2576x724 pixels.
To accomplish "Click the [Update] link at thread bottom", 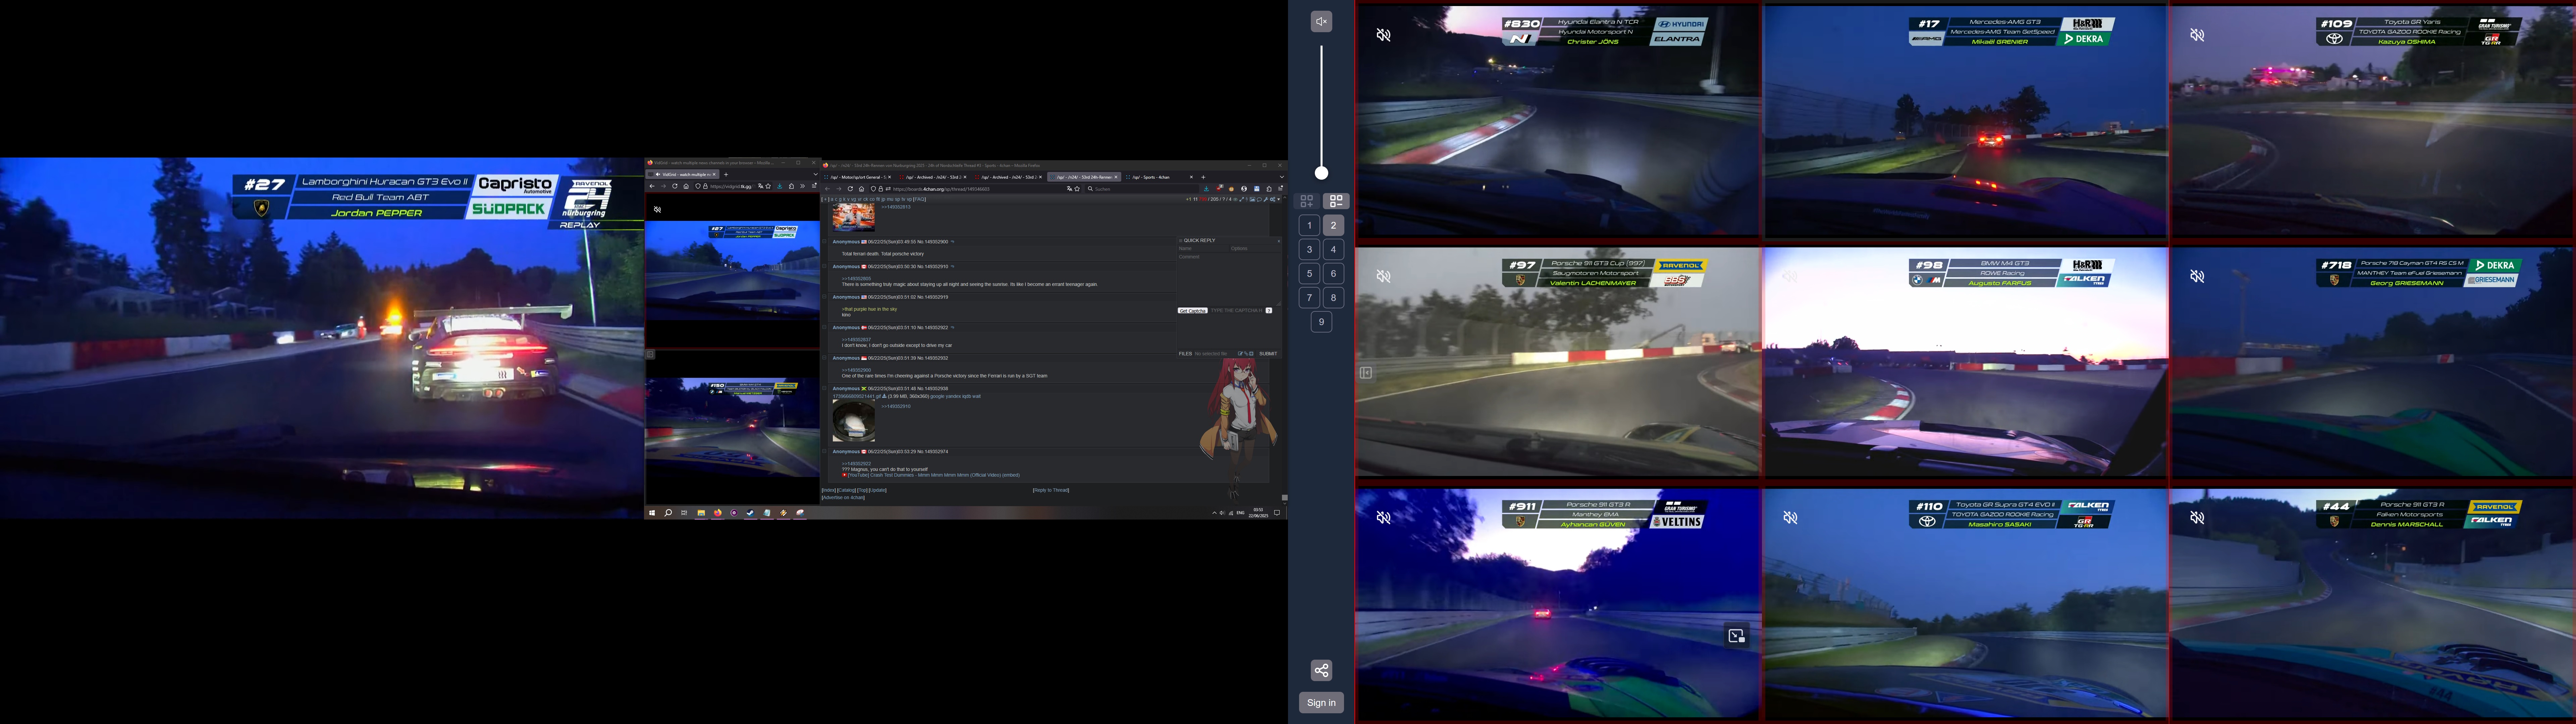I will pyautogui.click(x=878, y=490).
